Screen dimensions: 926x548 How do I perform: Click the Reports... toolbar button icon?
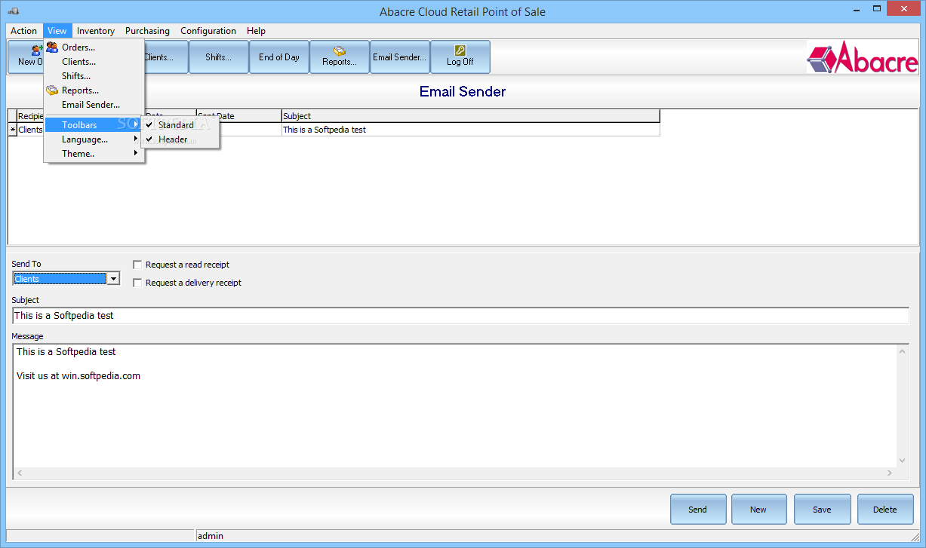[x=340, y=51]
